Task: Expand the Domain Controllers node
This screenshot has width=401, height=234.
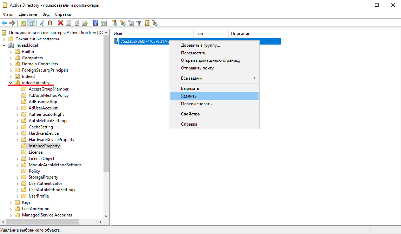Action: point(11,64)
